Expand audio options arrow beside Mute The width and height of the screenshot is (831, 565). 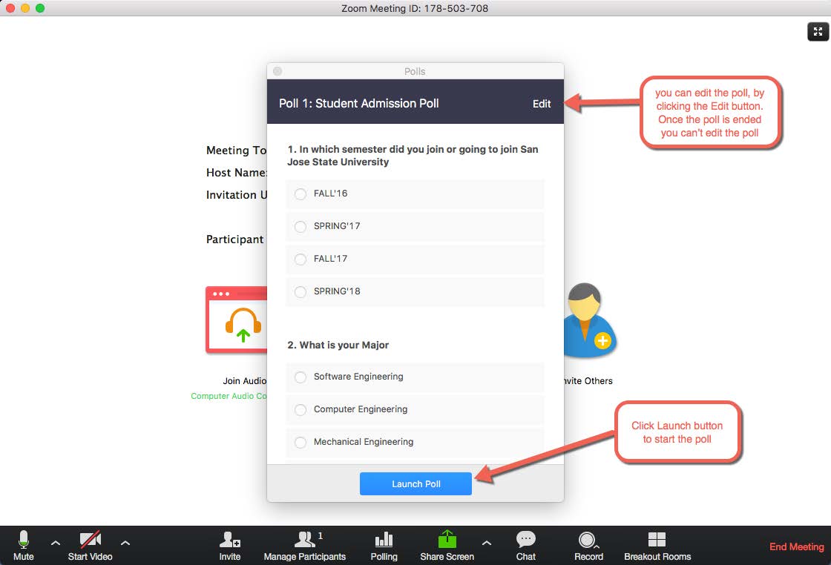[56, 543]
